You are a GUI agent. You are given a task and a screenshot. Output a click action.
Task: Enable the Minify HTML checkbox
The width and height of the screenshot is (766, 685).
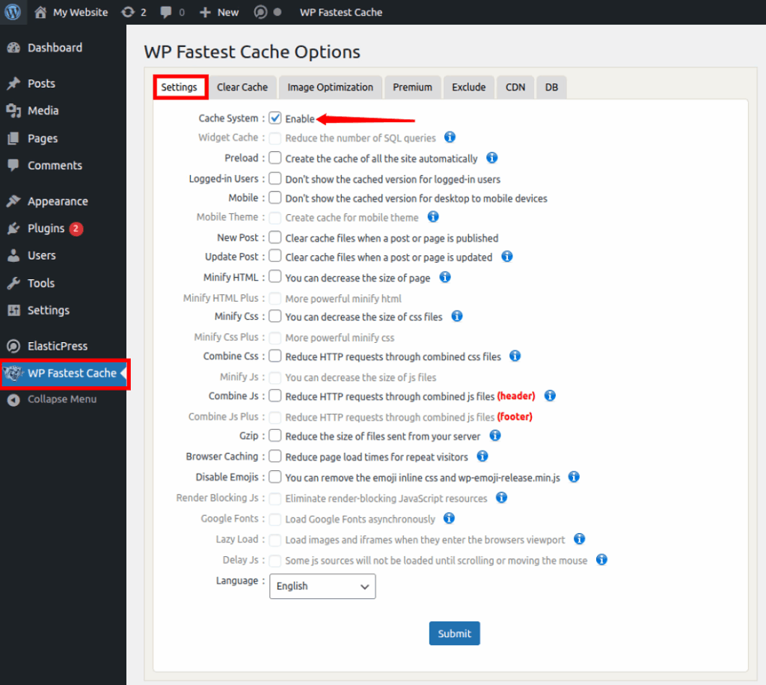pos(275,276)
